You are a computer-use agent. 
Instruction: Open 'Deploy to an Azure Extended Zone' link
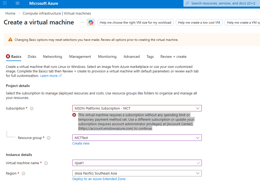[x=99, y=179]
